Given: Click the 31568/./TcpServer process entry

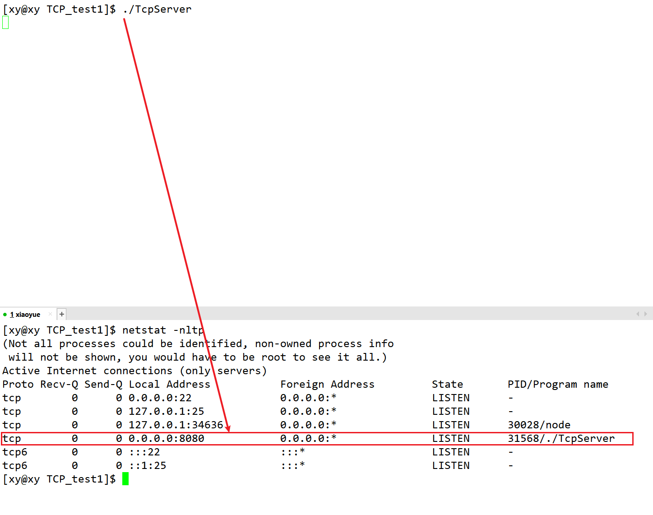Looking at the screenshot, I should point(561,439).
